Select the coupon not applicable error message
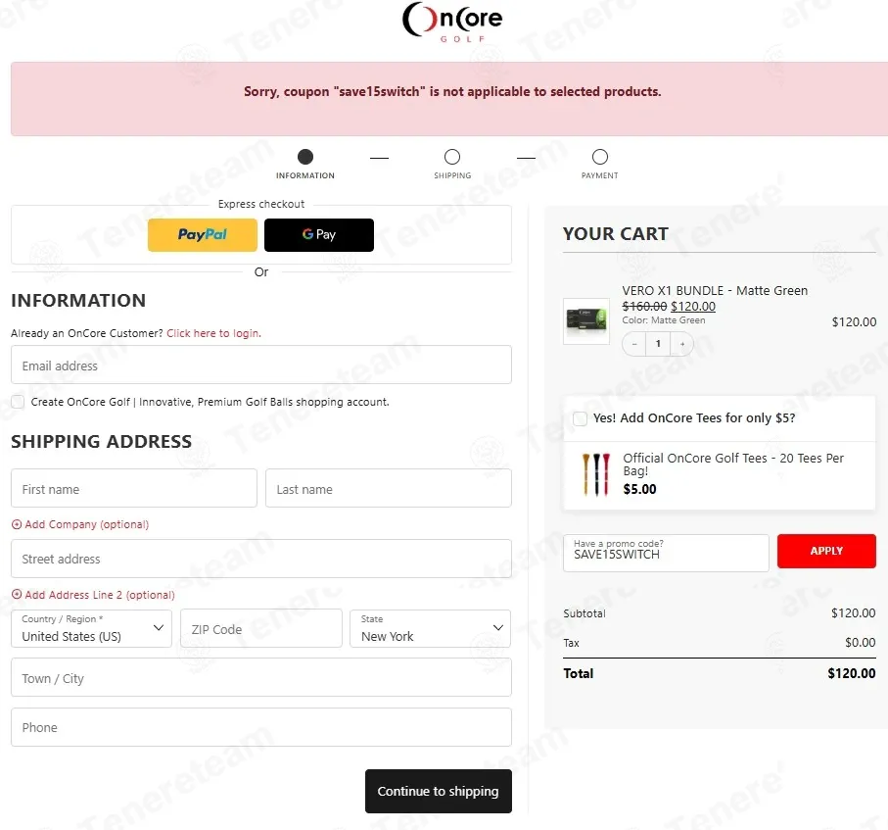 coord(452,92)
